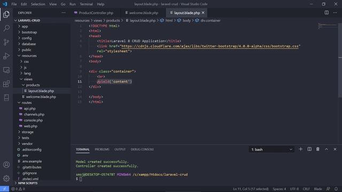
Task: Click the Explorer more actions ellipsis
Action: coord(64,13)
